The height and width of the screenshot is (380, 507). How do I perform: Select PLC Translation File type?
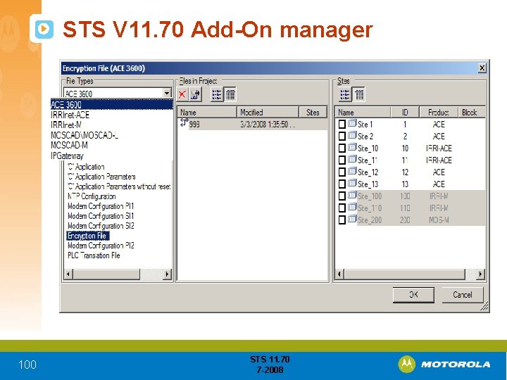click(x=94, y=255)
